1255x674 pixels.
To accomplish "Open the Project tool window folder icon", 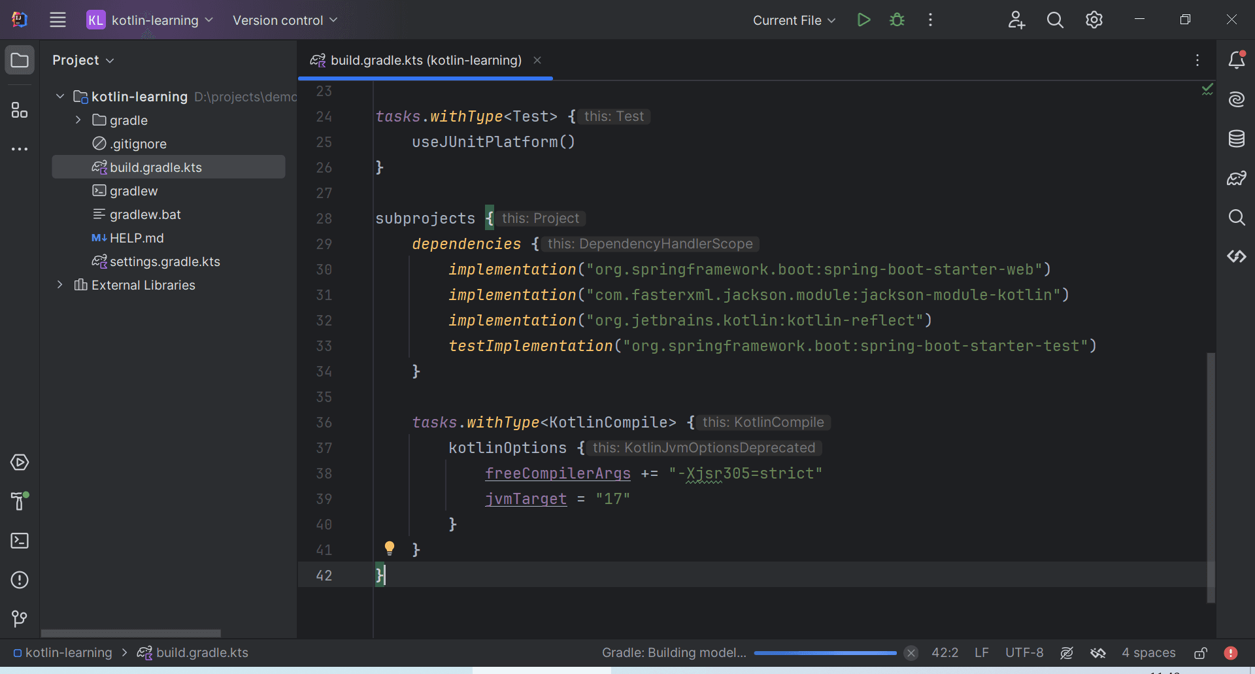I will pyautogui.click(x=20, y=60).
